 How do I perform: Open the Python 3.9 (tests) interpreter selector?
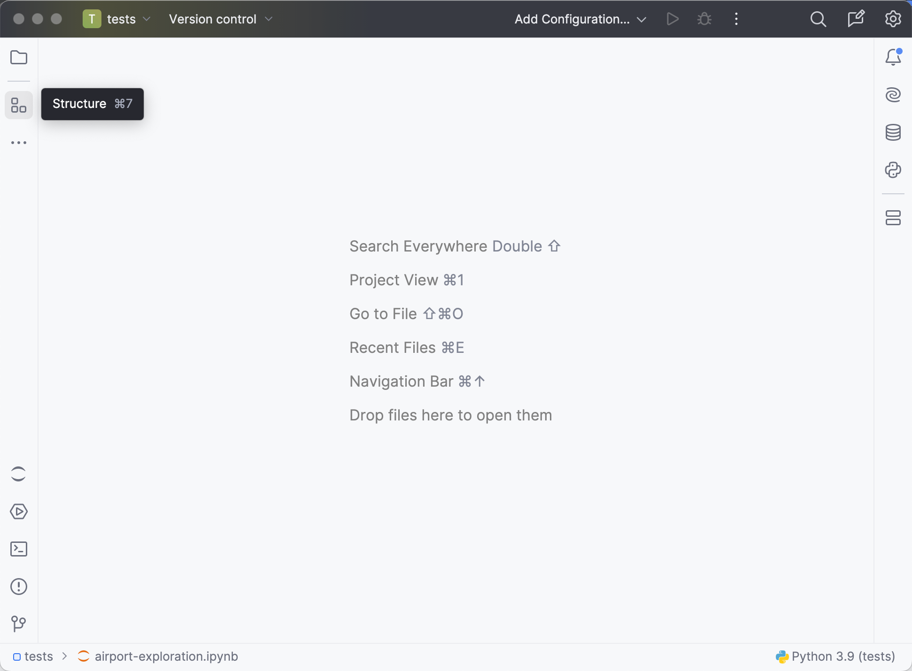pos(835,656)
